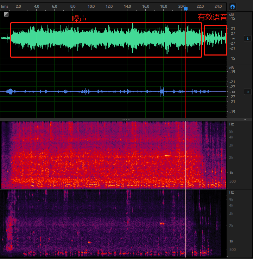Click the blue playhead marker on ruler

coord(185,9)
